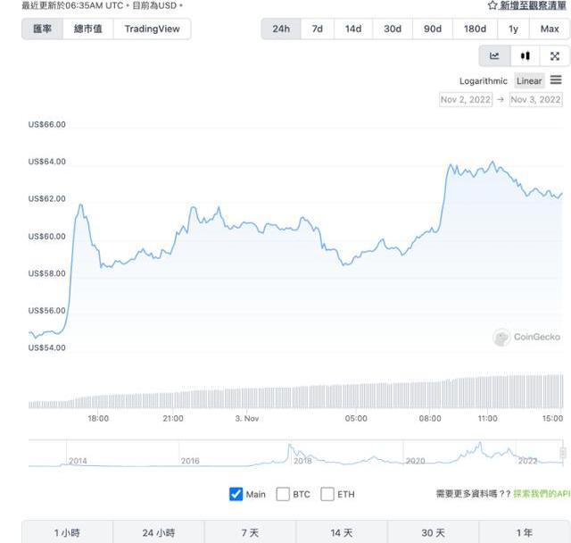Screen dimensions: 571x543
Task: Select the 90d range button
Action: [433, 29]
